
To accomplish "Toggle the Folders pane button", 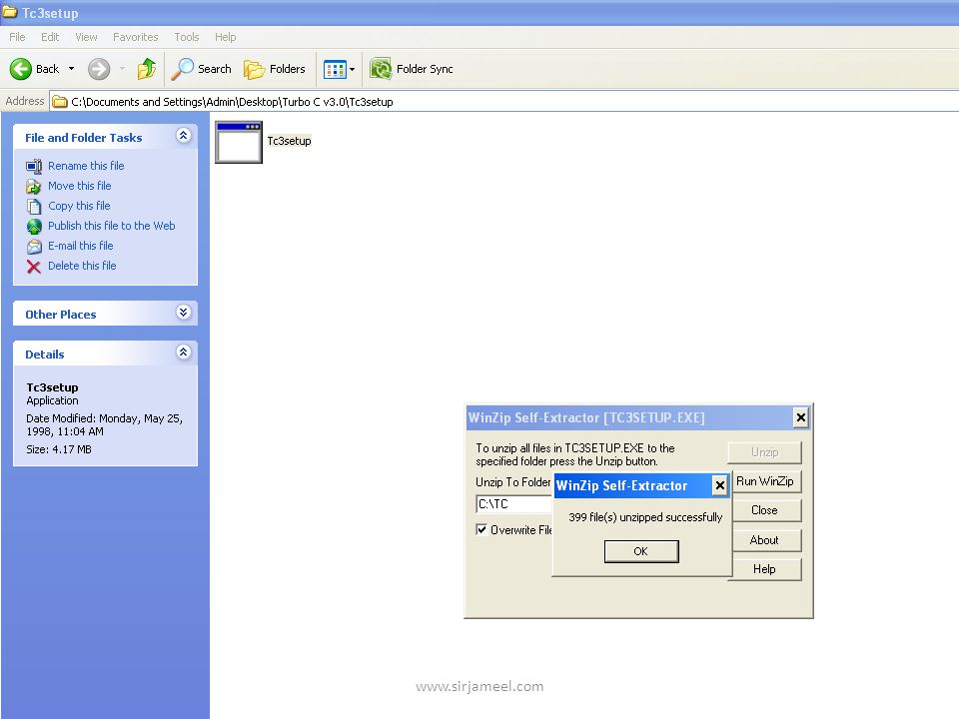I will pyautogui.click(x=275, y=69).
